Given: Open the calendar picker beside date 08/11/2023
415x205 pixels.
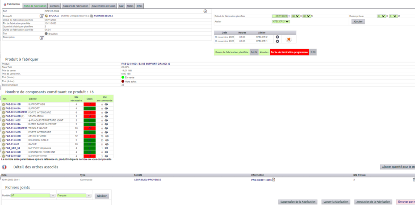Looking at the screenshot, I should 289,16.
